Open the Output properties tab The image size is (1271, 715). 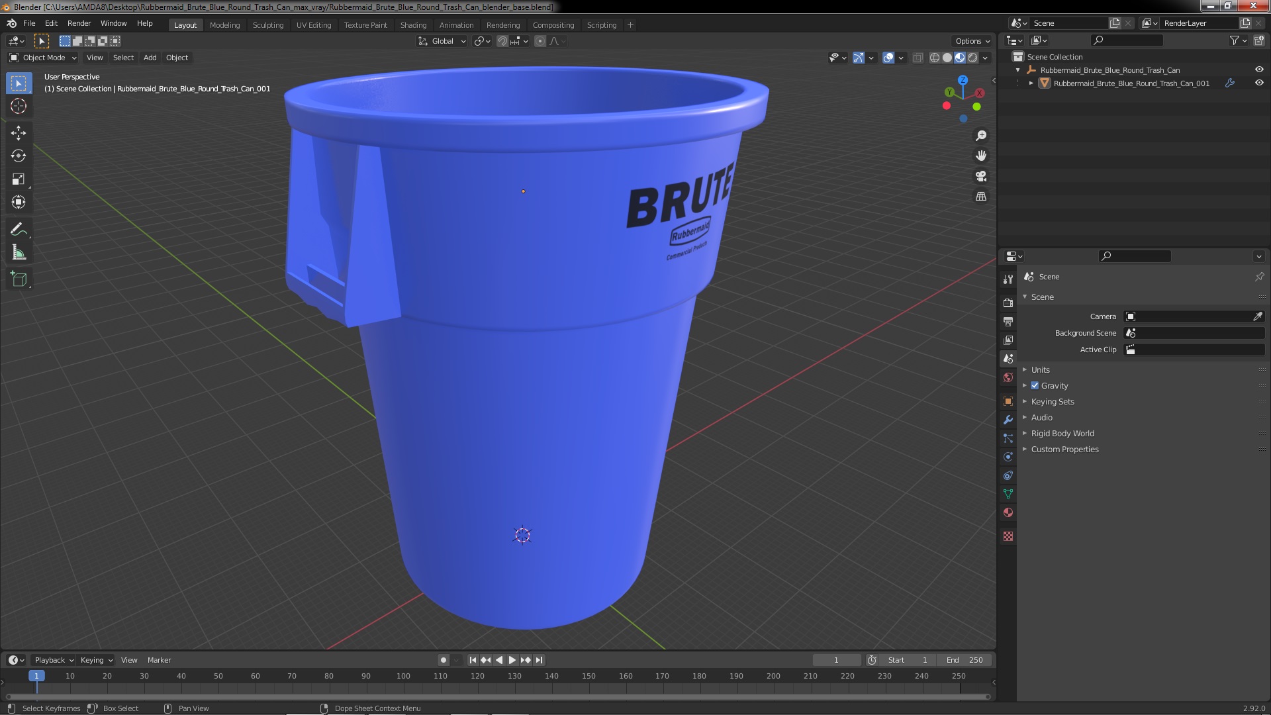pyautogui.click(x=1008, y=321)
